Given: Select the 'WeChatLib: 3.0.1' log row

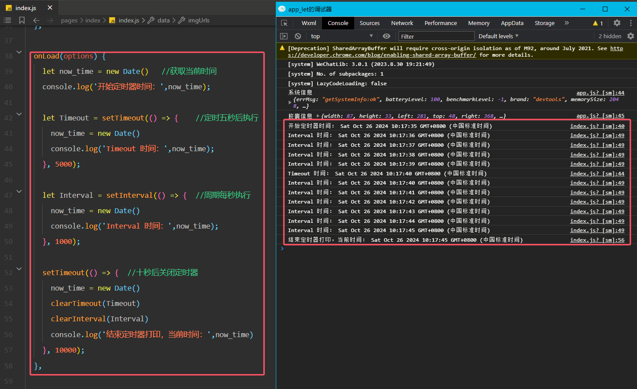Looking at the screenshot, I should tap(457, 64).
